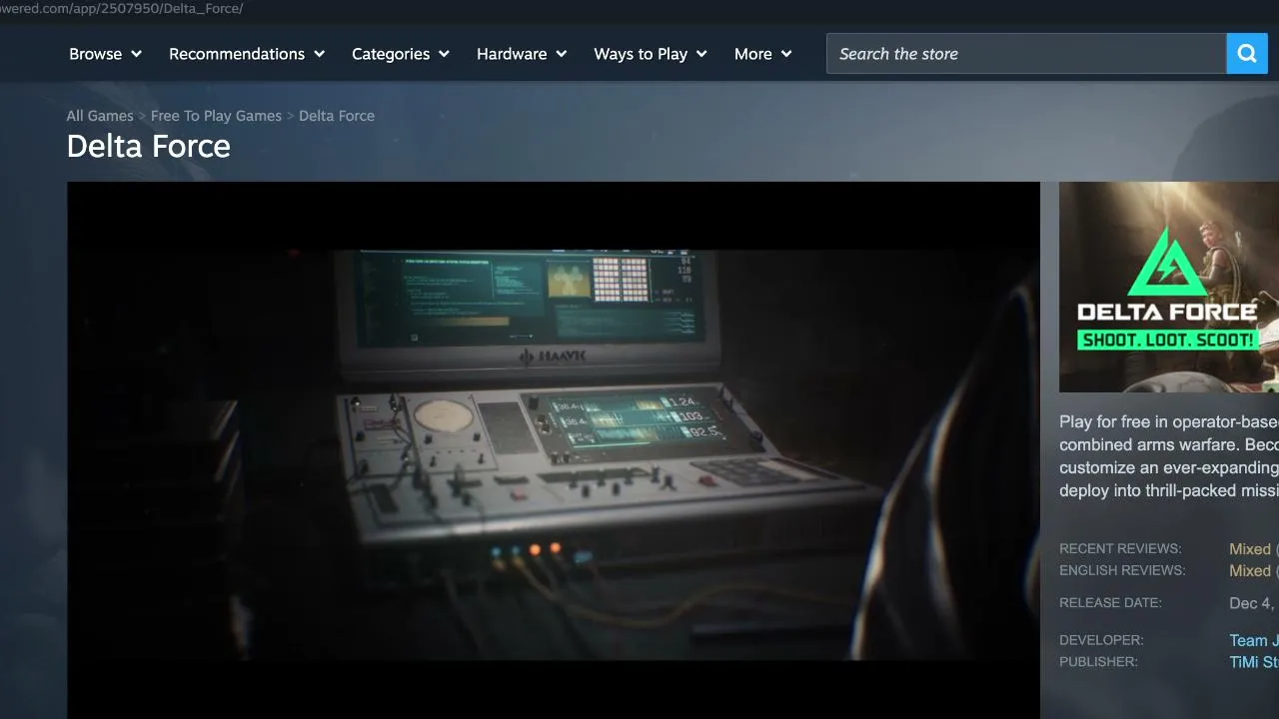Select the Delta Force breadcrumb link
The width and height of the screenshot is (1279, 719).
coord(337,116)
